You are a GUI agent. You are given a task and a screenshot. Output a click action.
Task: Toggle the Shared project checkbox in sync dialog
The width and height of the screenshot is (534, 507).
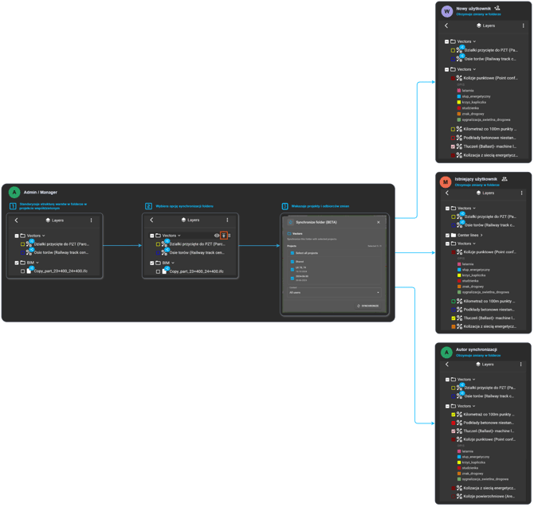click(293, 262)
